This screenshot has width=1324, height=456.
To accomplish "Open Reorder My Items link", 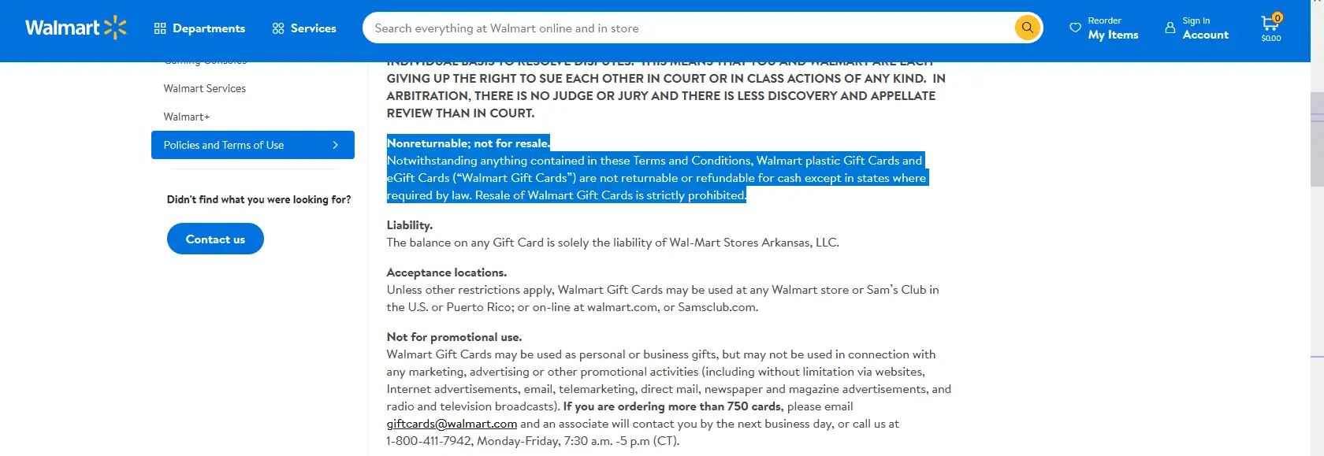I will [1113, 28].
